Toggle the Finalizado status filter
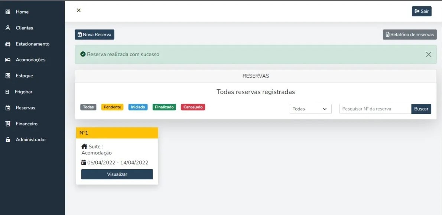The height and width of the screenshot is (215, 442). (x=164, y=107)
